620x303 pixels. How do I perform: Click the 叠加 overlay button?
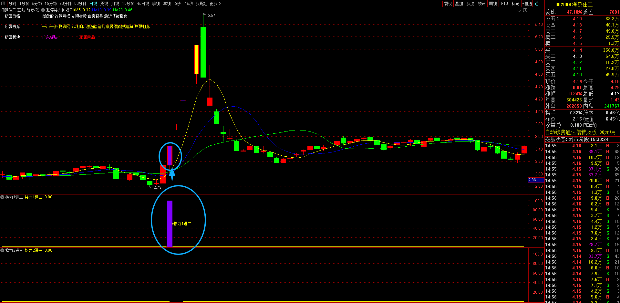point(459,4)
